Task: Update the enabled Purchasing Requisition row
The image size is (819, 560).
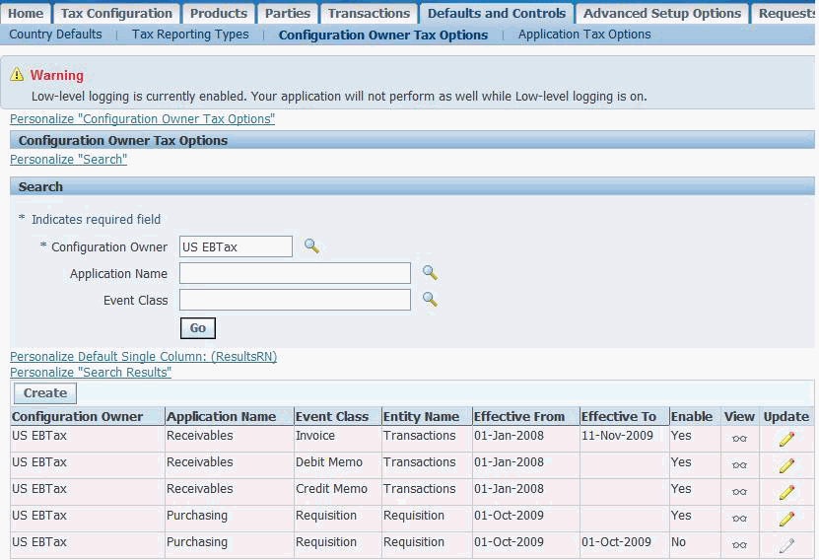Action: [x=786, y=519]
